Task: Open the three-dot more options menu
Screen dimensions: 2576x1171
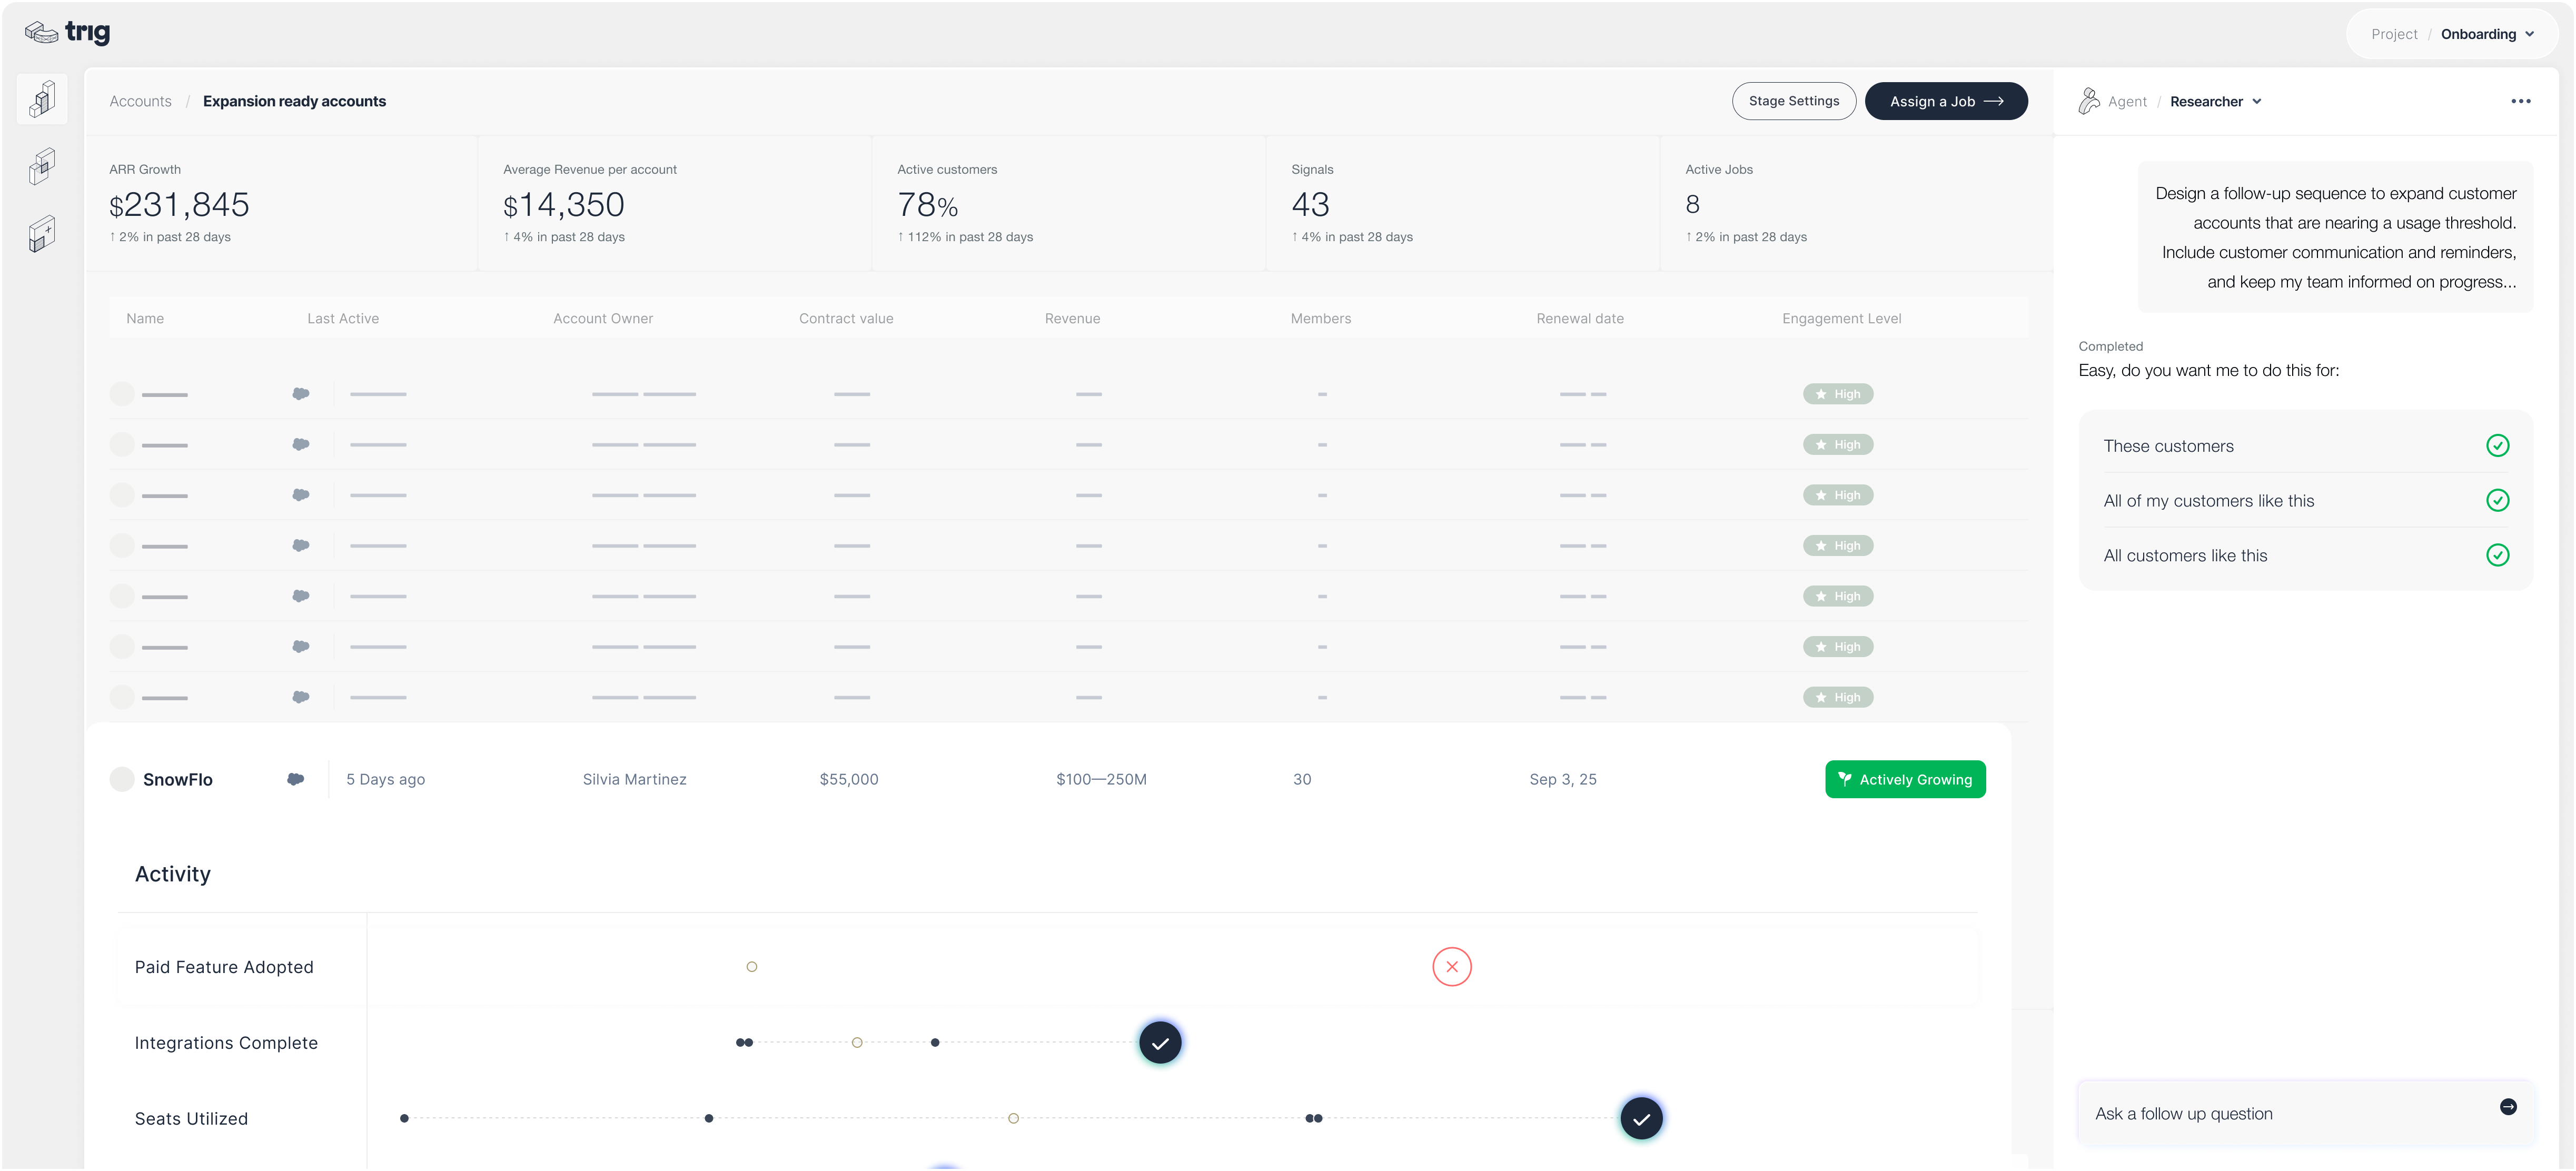Action: tap(2520, 101)
